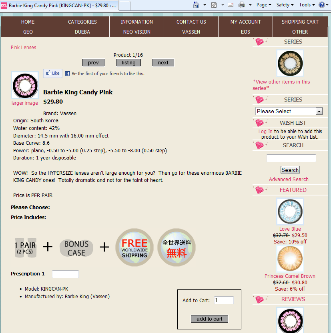Screen dimensions: 331x333
Task: Click the Free Worldwide Shipping badge
Action: (134, 247)
